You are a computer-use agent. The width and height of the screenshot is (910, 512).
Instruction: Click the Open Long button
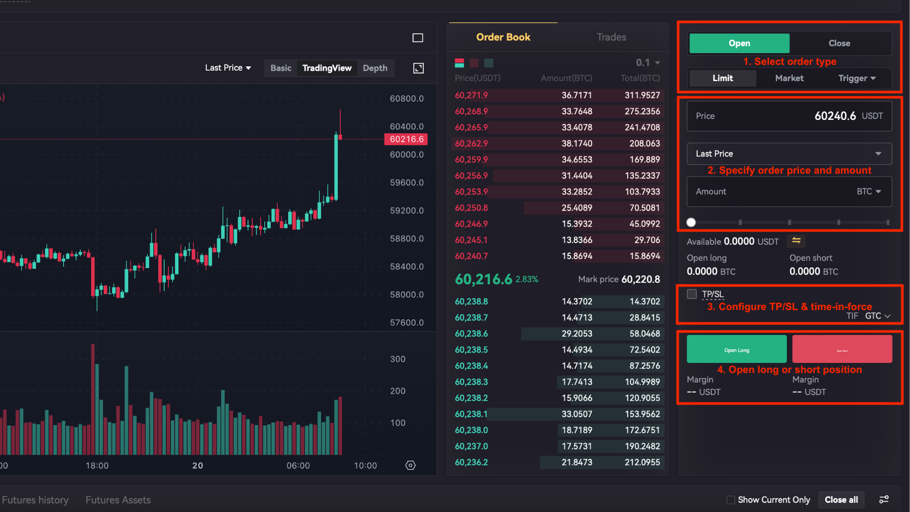pyautogui.click(x=736, y=350)
